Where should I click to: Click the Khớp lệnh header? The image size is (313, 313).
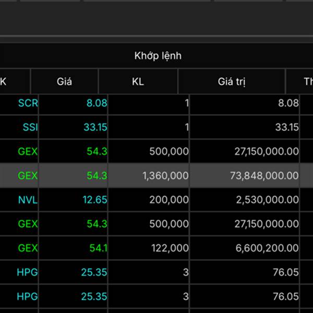coord(158,56)
